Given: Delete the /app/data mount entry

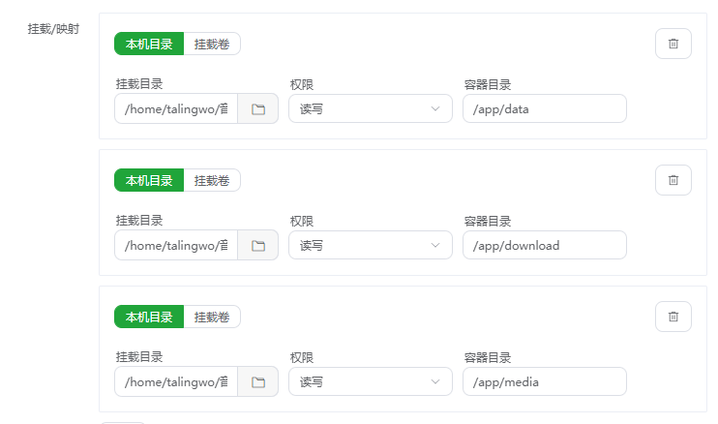Looking at the screenshot, I should coord(673,44).
